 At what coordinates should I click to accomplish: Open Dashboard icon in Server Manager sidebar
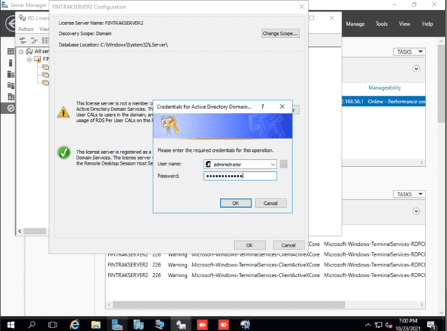pyautogui.click(x=11, y=52)
